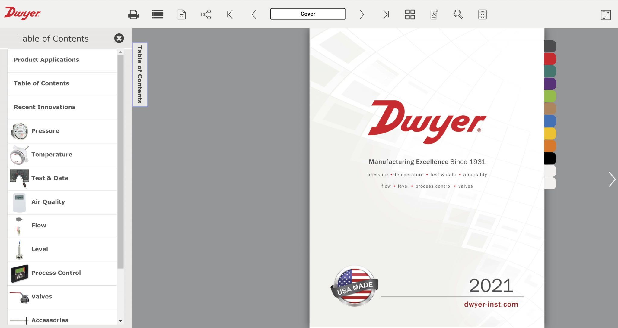Open the thumbnail grid view icon
Screen dimensions: 618x328
(x=410, y=14)
